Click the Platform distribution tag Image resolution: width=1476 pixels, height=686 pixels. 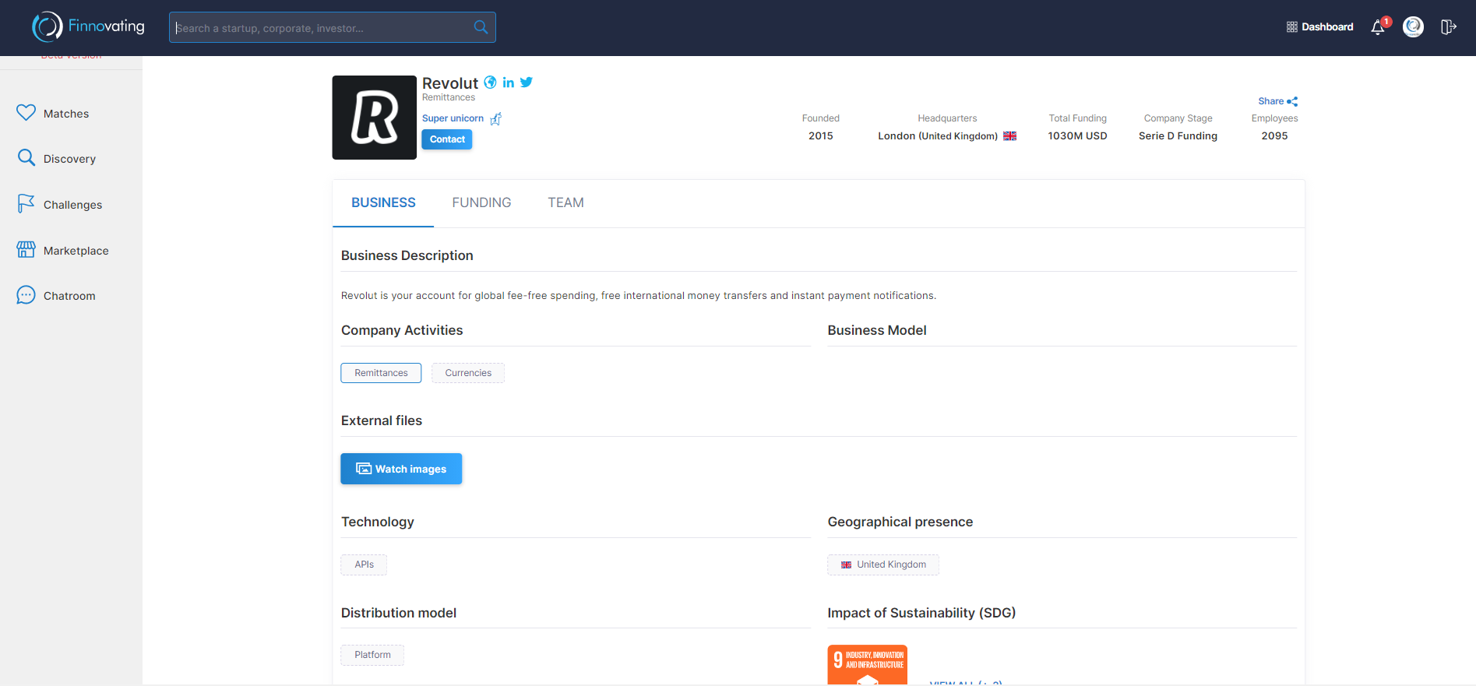372,655
